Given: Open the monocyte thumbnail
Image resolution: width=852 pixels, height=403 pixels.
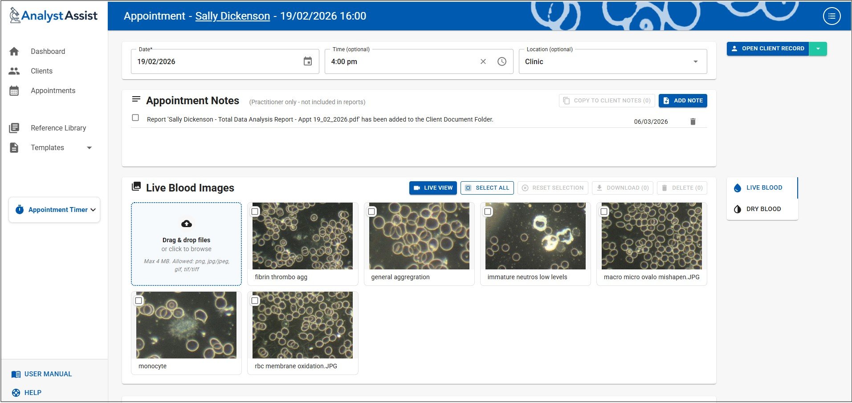Looking at the screenshot, I should pyautogui.click(x=186, y=325).
